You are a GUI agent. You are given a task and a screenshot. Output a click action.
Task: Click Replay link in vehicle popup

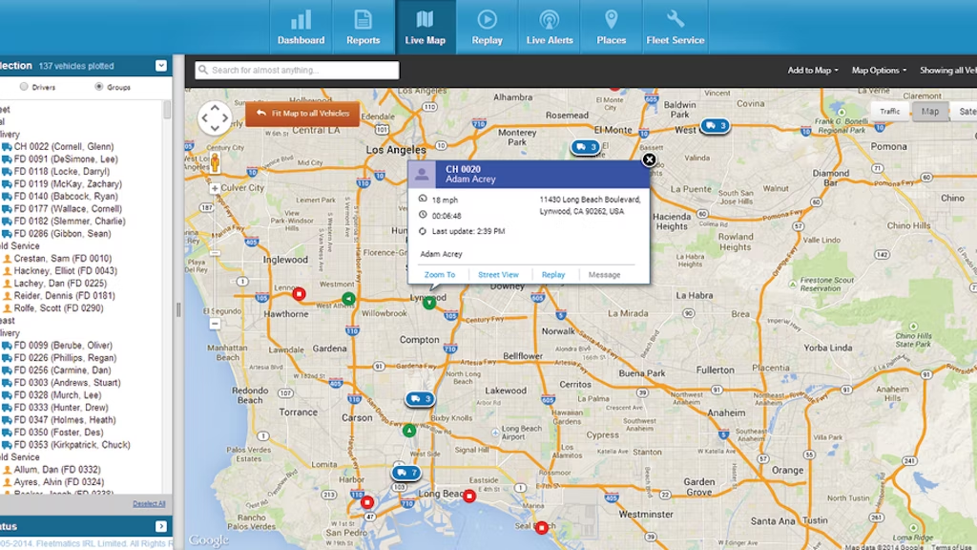552,274
